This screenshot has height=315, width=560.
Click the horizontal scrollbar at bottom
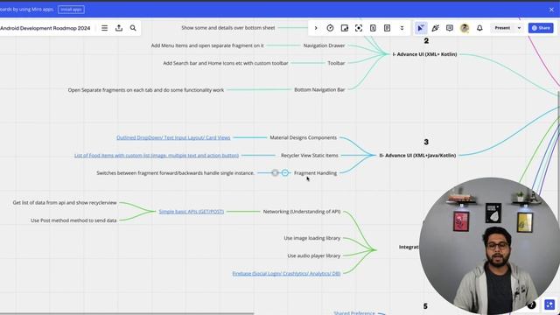pos(127,313)
